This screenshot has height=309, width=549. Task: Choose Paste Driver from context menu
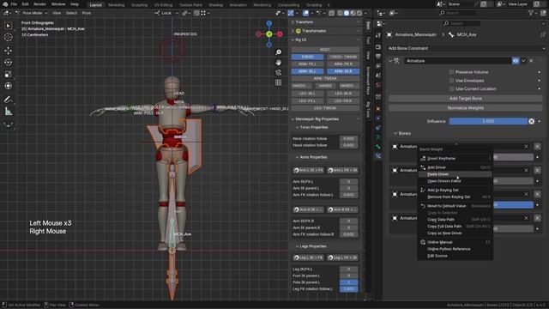pyautogui.click(x=455, y=174)
